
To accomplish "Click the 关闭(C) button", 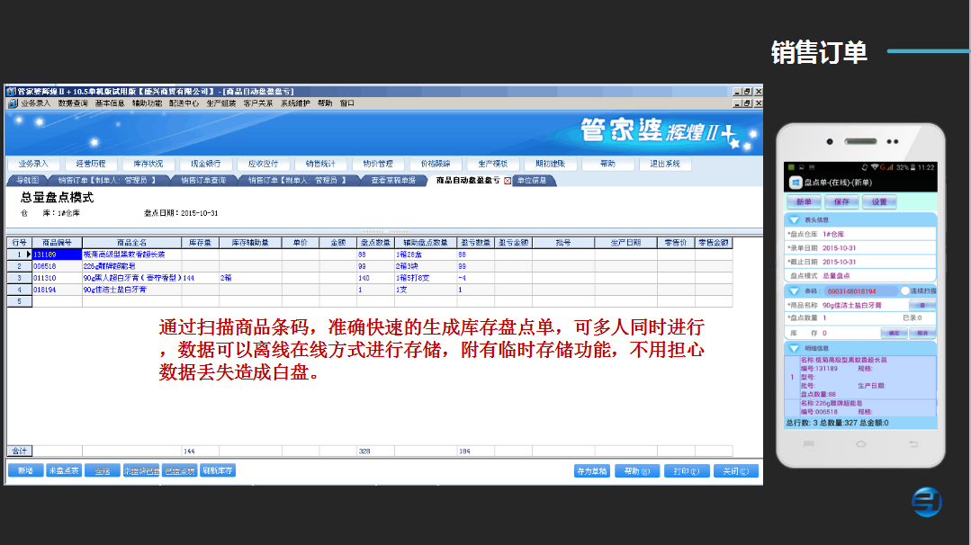I will [x=736, y=471].
